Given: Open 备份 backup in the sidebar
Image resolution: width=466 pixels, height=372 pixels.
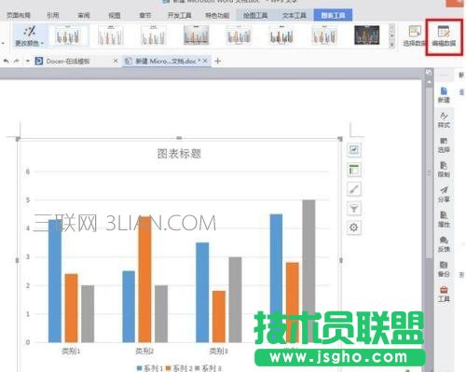Looking at the screenshot, I should click(x=444, y=269).
